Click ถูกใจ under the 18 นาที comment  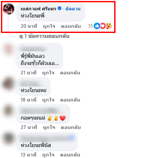tap(48, 100)
